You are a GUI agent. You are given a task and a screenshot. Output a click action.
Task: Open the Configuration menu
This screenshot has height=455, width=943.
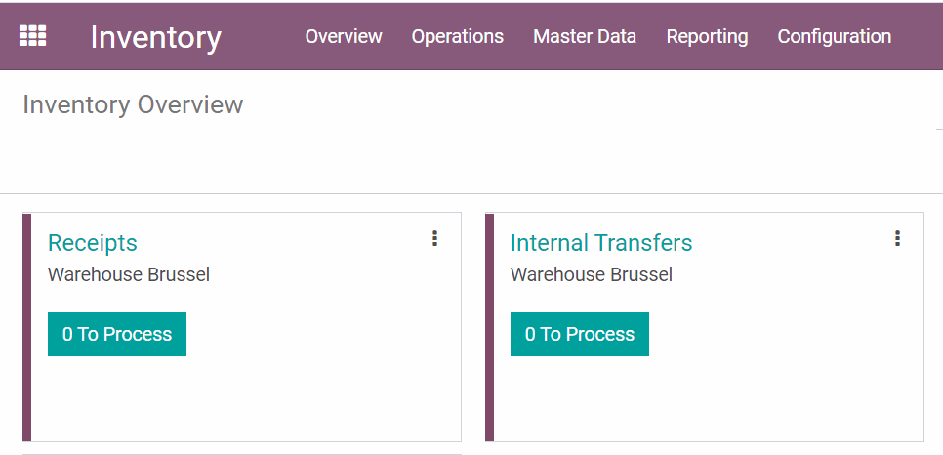(x=834, y=37)
